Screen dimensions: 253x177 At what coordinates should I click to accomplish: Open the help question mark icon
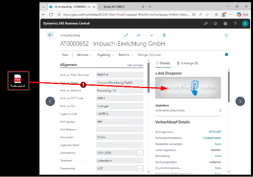[235, 24]
